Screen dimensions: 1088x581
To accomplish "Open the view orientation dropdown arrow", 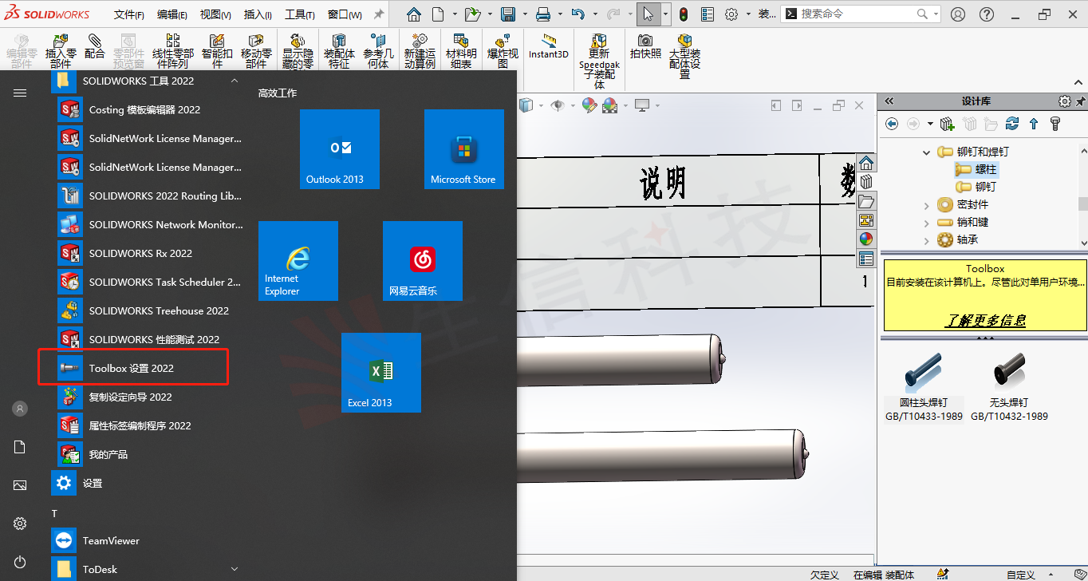I will pos(541,105).
